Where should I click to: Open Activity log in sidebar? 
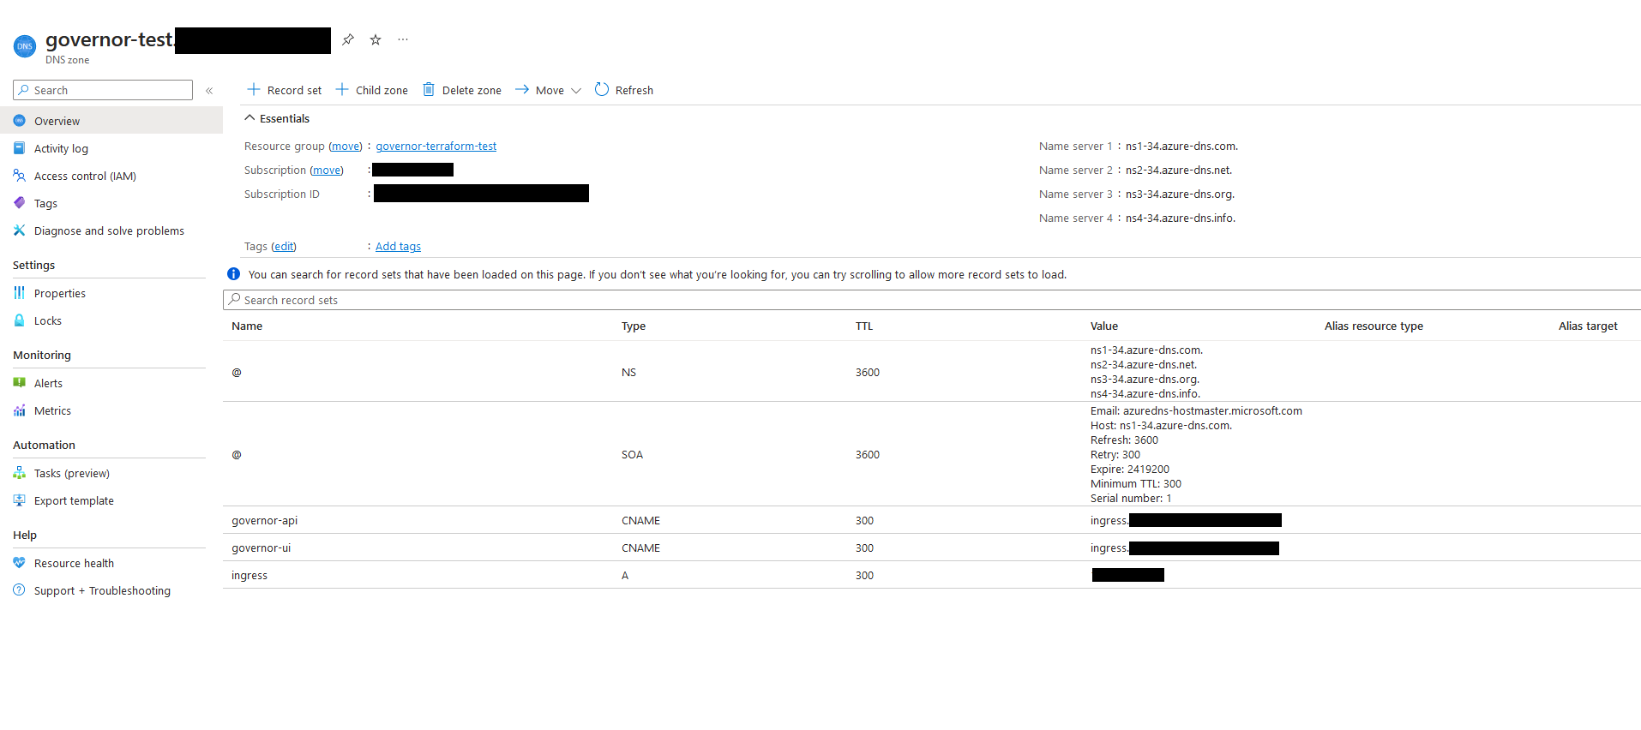click(61, 148)
